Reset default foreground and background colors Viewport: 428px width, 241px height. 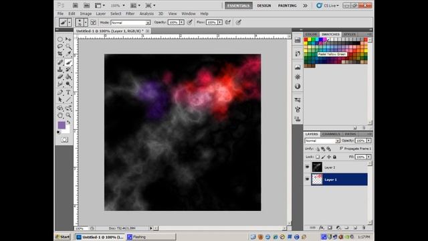click(59, 133)
